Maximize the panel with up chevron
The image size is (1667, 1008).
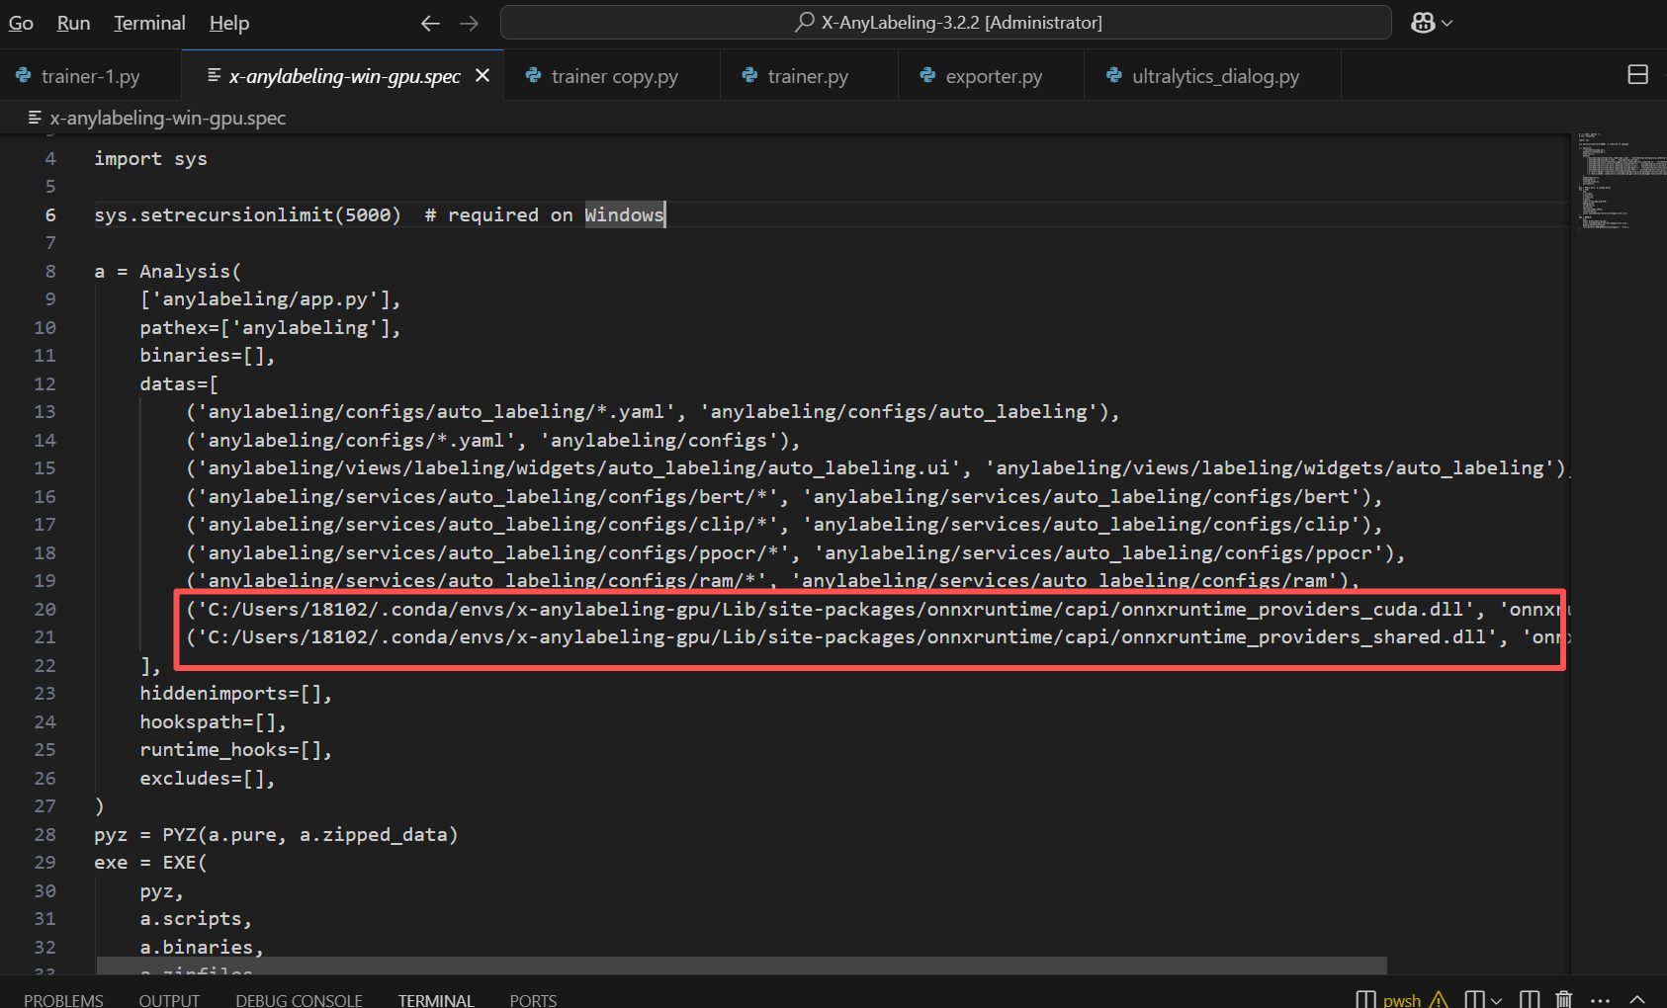[1637, 999]
